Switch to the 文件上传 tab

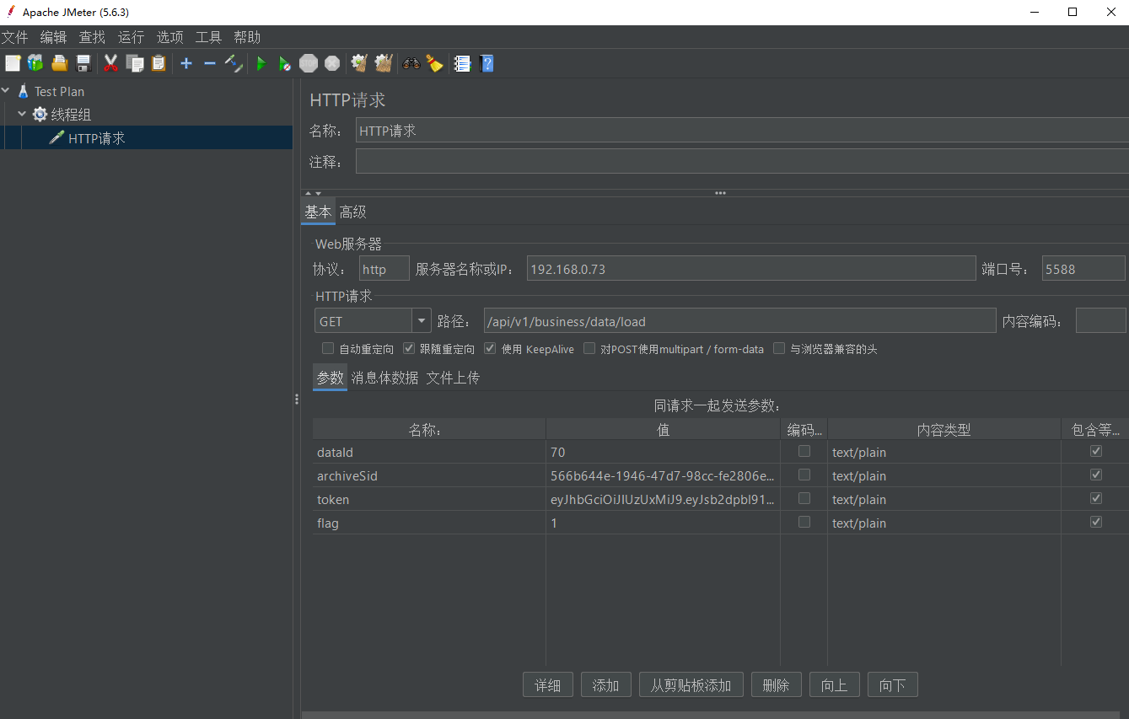(453, 378)
